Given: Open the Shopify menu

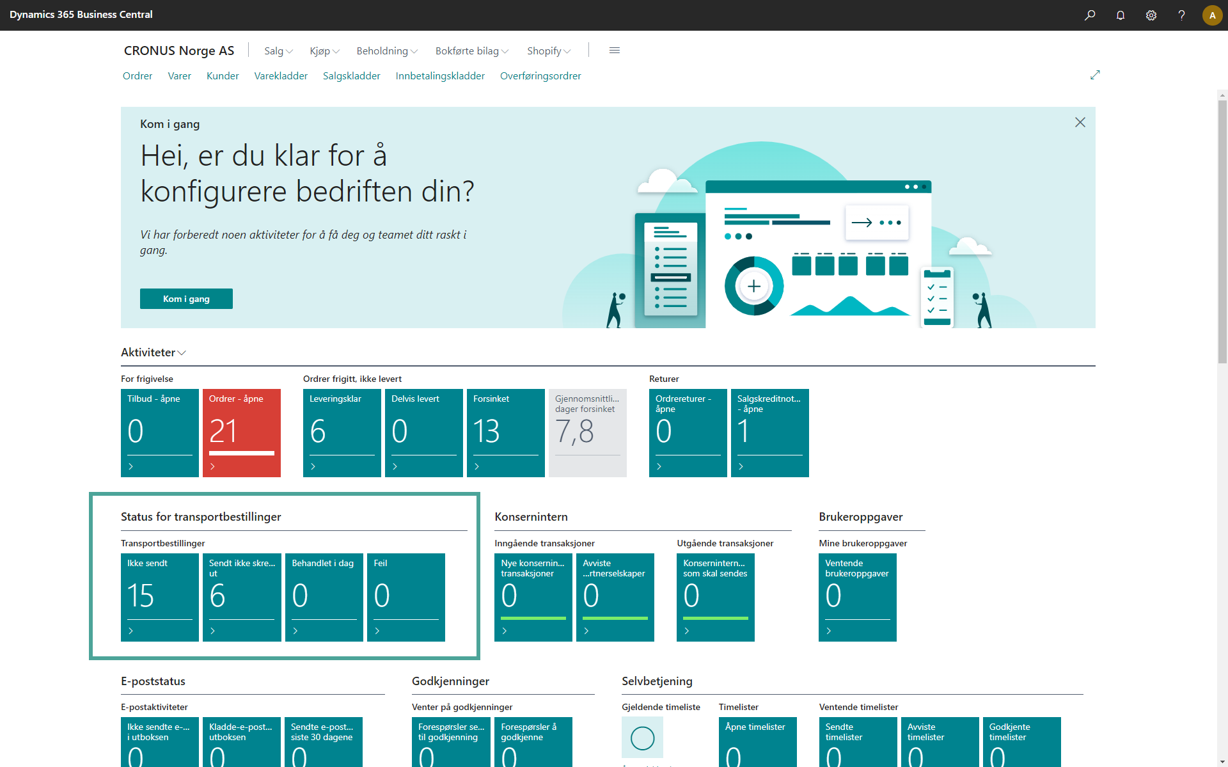Looking at the screenshot, I should [548, 51].
